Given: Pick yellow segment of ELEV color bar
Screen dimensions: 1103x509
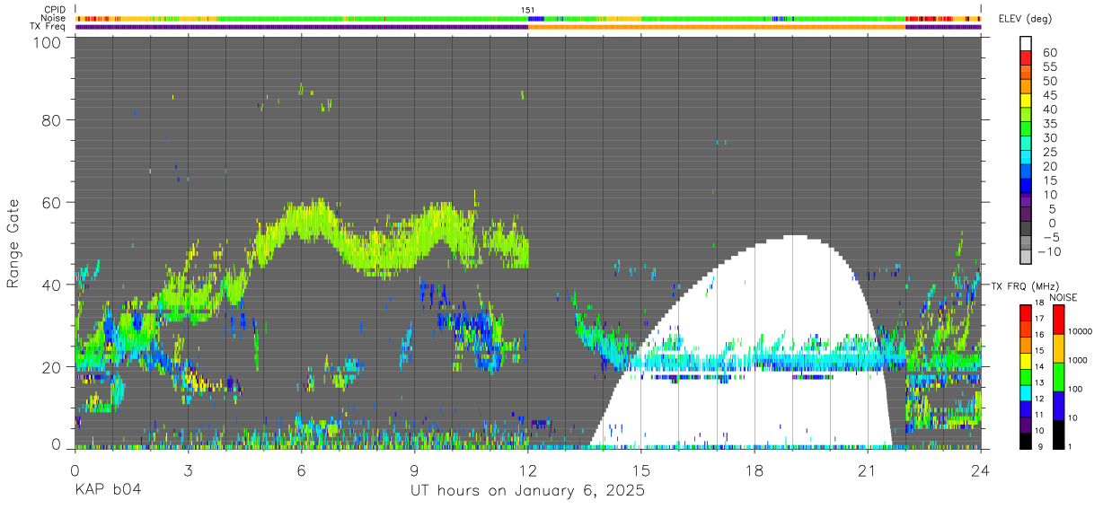Looking at the screenshot, I should pos(1026,101).
